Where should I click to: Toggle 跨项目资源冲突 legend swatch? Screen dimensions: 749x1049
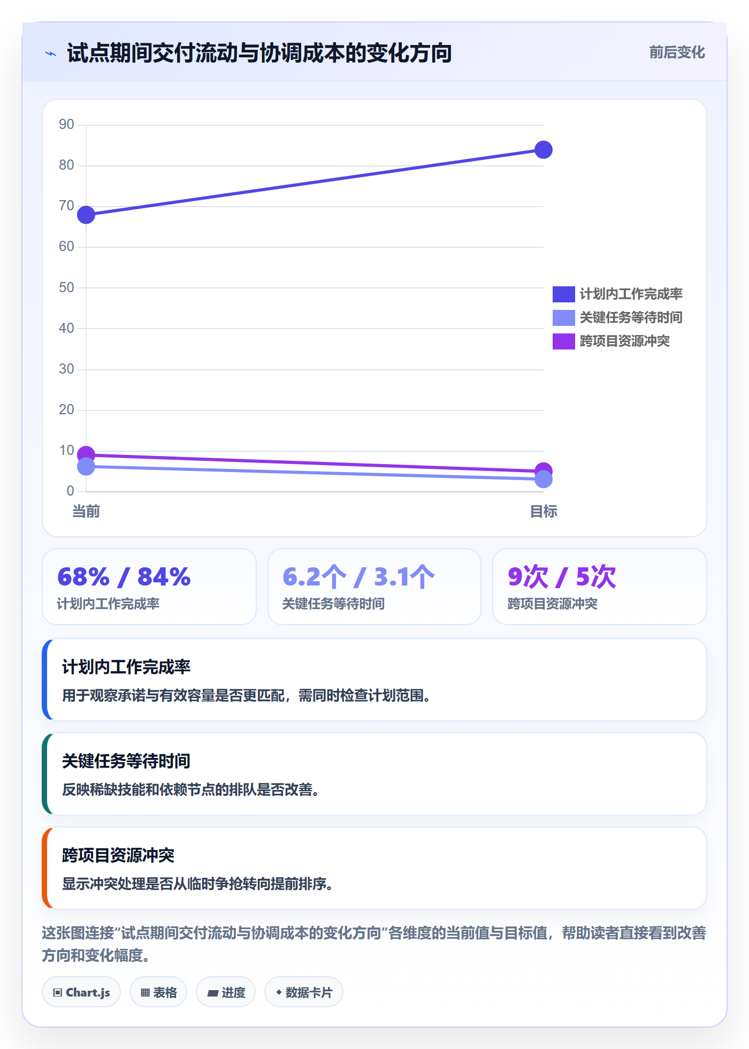(x=563, y=341)
